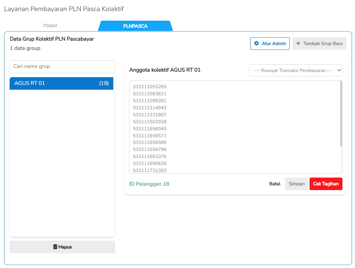The height and width of the screenshot is (268, 355).
Task: Click the (18) member count badge
Action: [x=104, y=83]
